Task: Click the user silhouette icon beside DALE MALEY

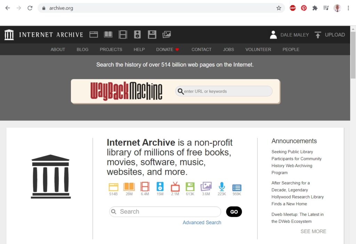Action: (x=273, y=35)
